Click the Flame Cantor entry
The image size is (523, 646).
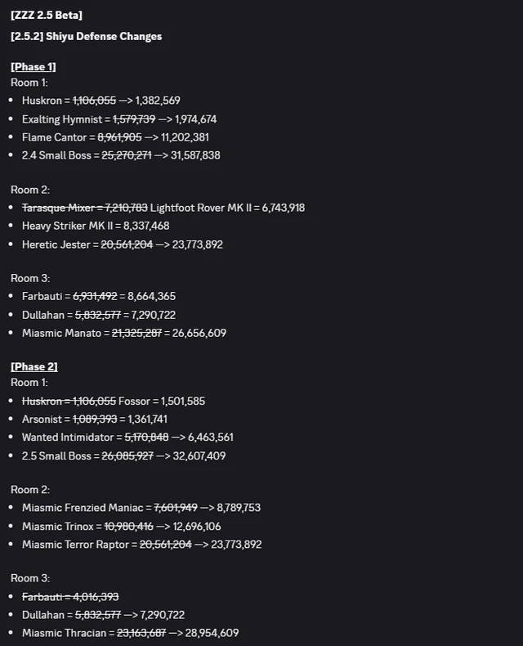coord(121,137)
